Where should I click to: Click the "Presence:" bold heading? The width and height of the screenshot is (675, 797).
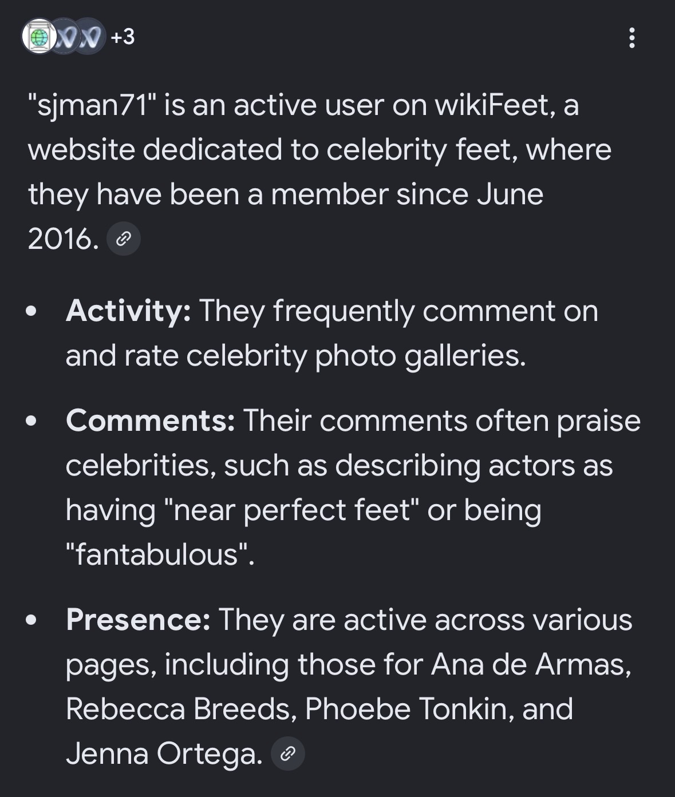139,620
